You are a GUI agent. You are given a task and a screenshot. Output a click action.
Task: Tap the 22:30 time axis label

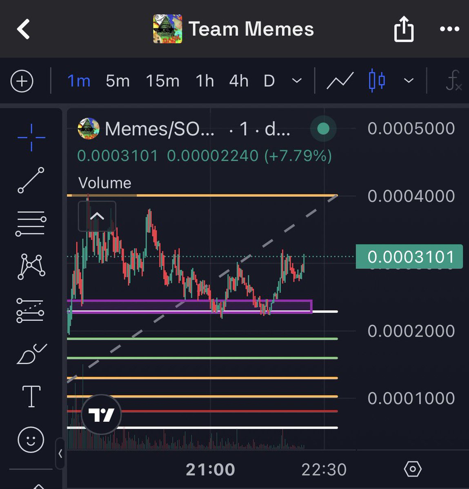point(324,469)
